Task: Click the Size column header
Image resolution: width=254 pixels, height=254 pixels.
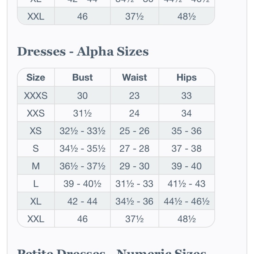Action: pyautogui.click(x=36, y=77)
